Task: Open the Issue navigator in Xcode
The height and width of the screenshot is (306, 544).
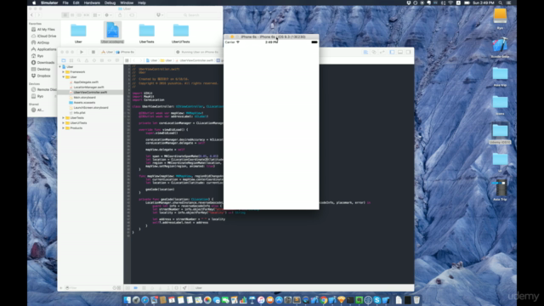Action: [x=87, y=60]
